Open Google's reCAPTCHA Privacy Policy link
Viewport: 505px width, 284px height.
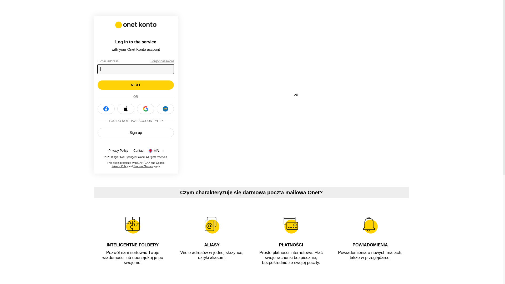tap(120, 166)
